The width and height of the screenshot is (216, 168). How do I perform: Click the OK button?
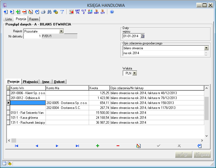click(x=184, y=155)
